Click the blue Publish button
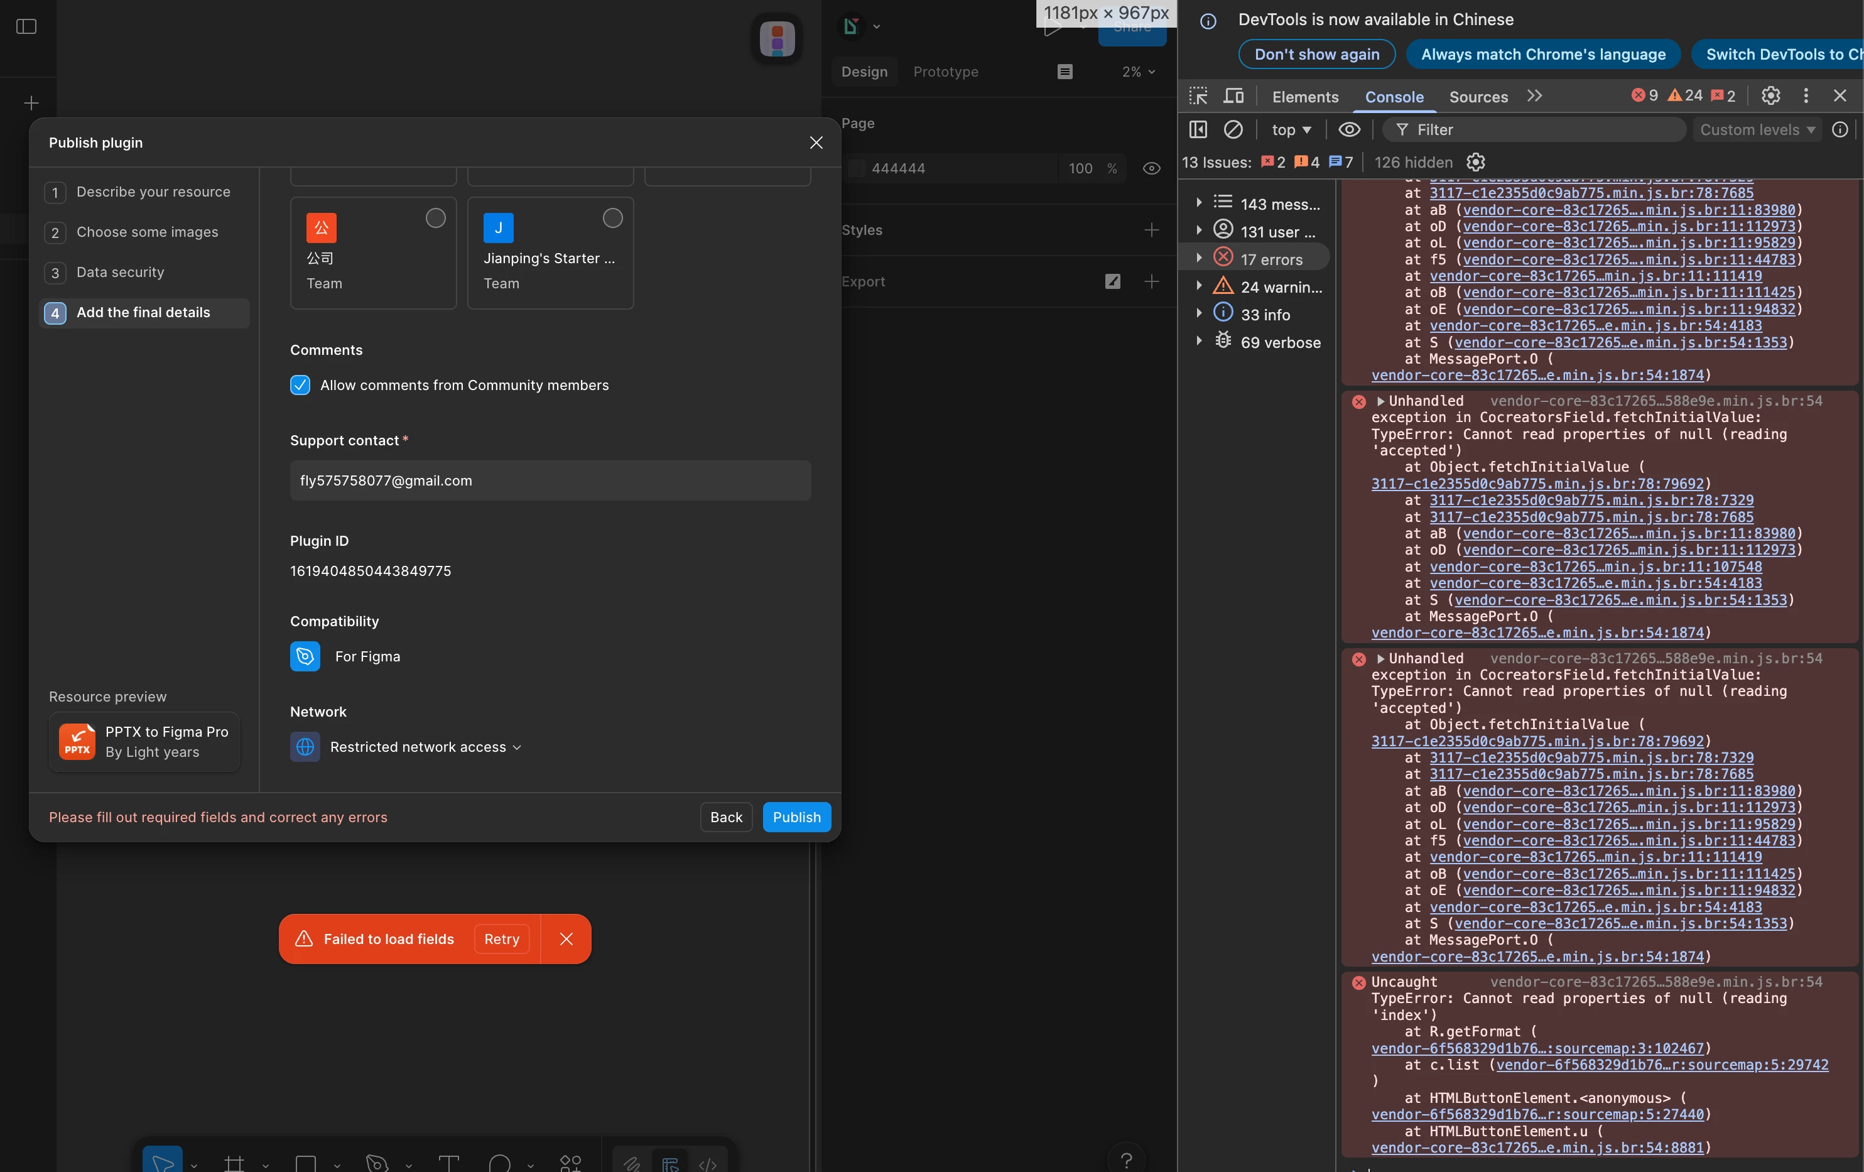The width and height of the screenshot is (1864, 1172). click(x=796, y=818)
